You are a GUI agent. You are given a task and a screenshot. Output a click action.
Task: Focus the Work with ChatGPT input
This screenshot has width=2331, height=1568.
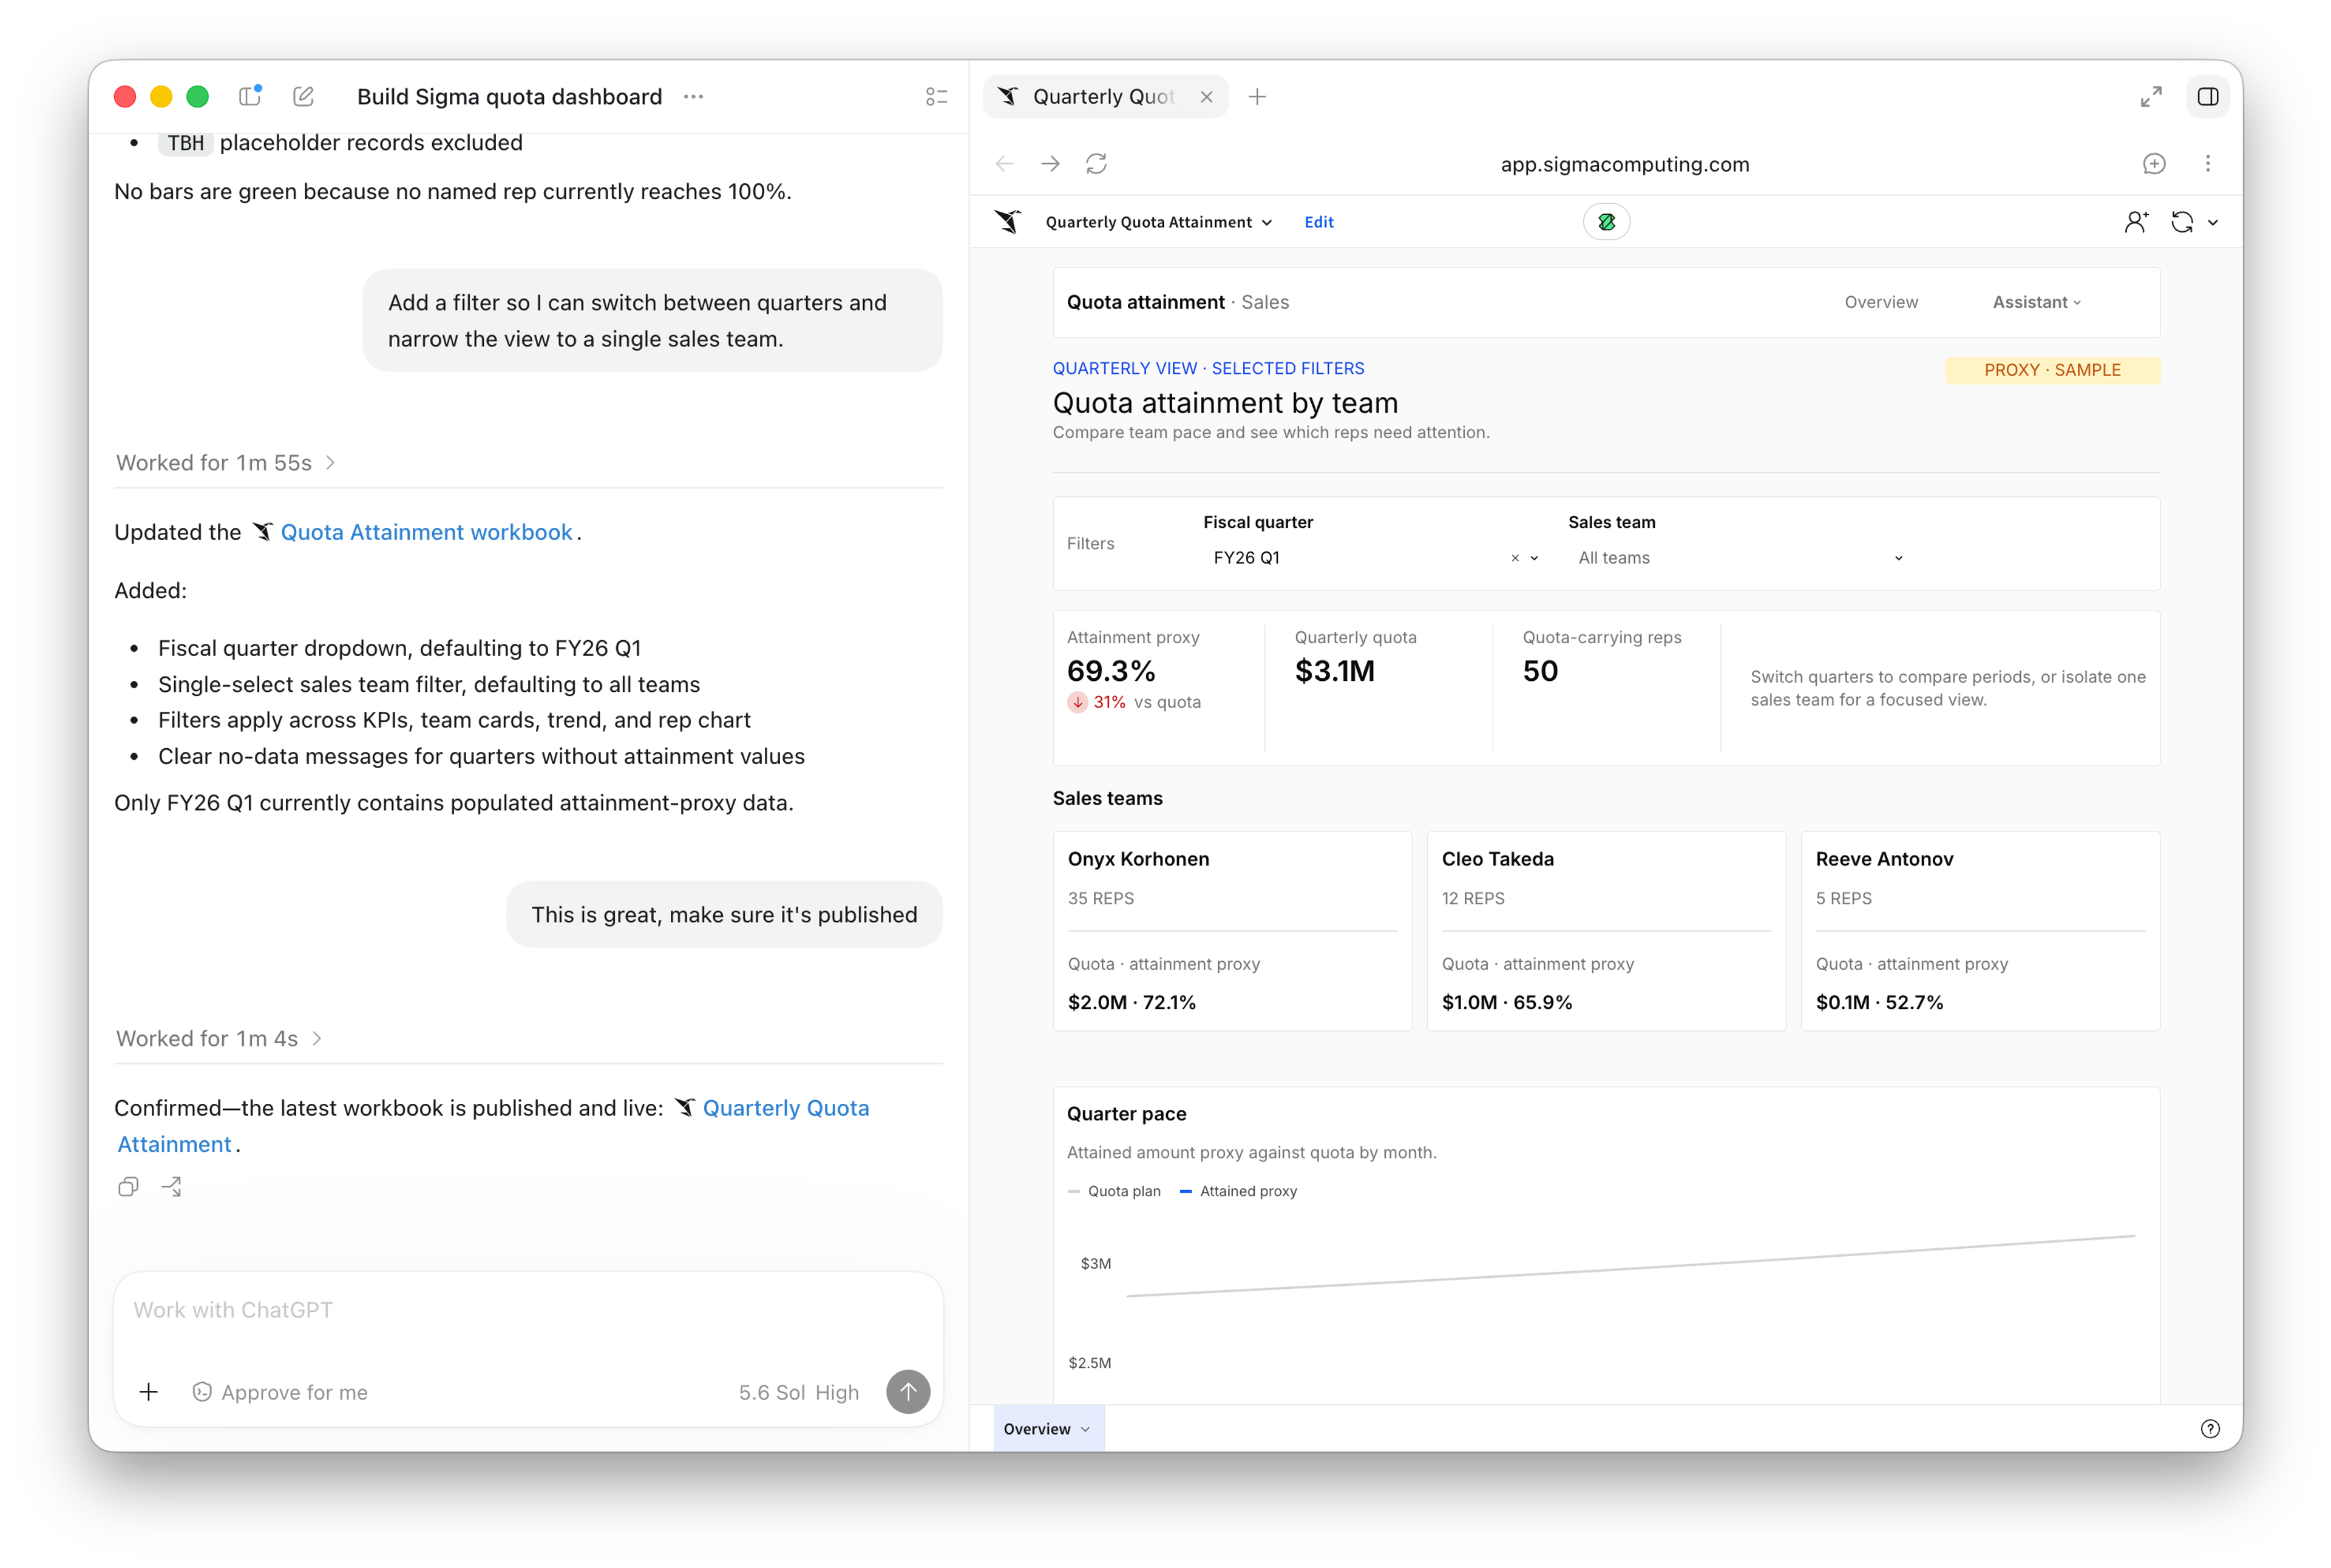tap(528, 1310)
